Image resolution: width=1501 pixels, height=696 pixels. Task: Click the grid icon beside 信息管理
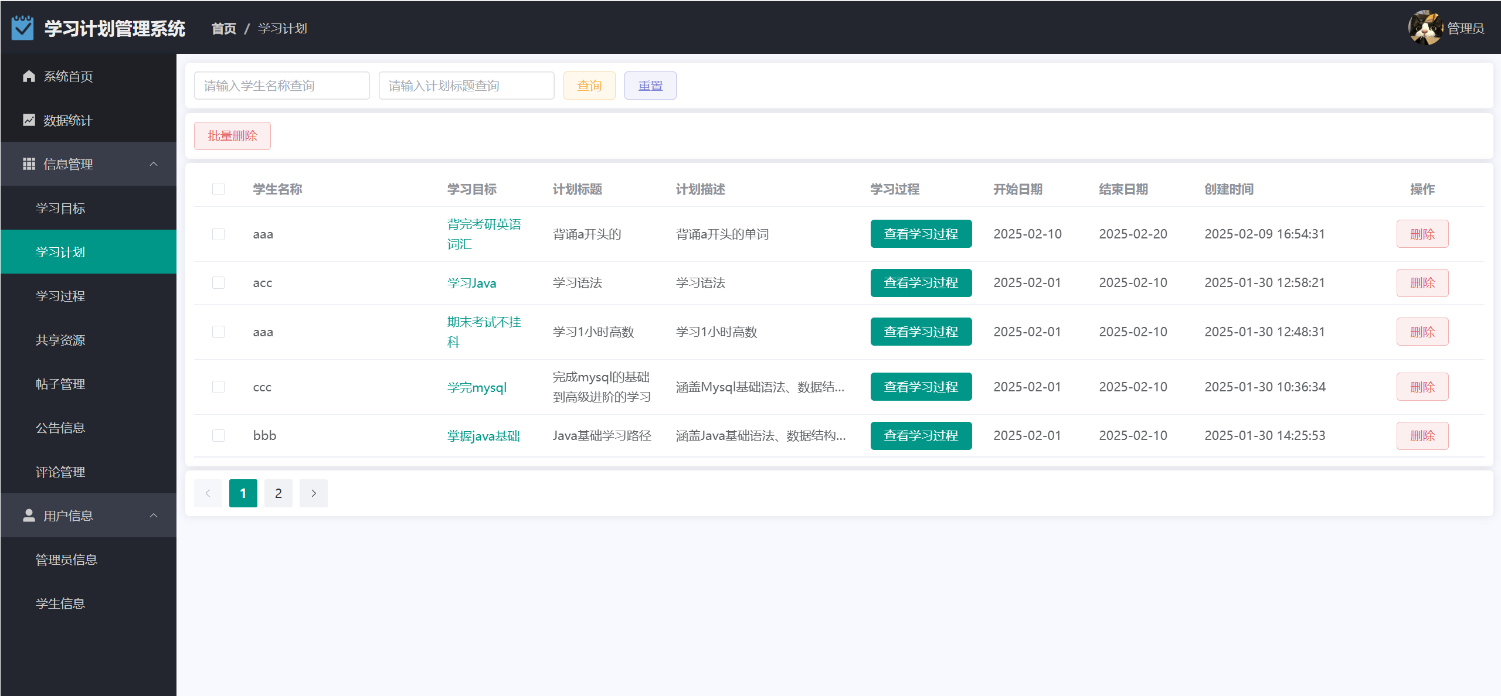click(29, 164)
